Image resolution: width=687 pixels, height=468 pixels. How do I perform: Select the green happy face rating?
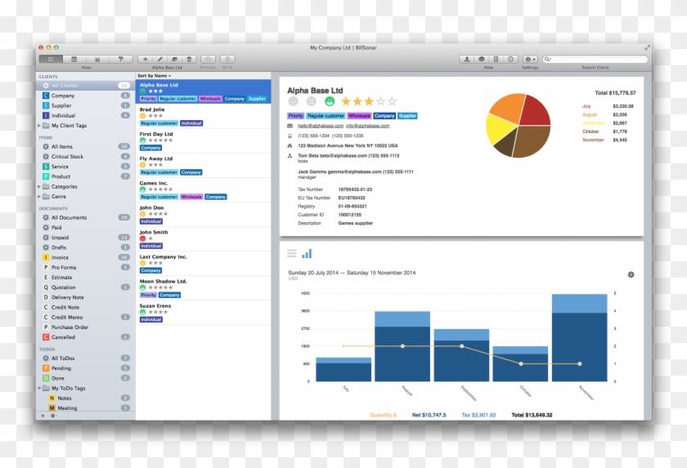[x=330, y=102]
